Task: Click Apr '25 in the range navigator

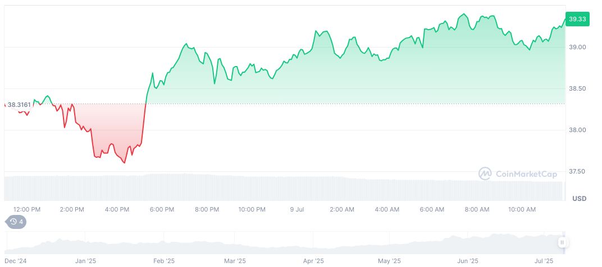Action: 313,261
